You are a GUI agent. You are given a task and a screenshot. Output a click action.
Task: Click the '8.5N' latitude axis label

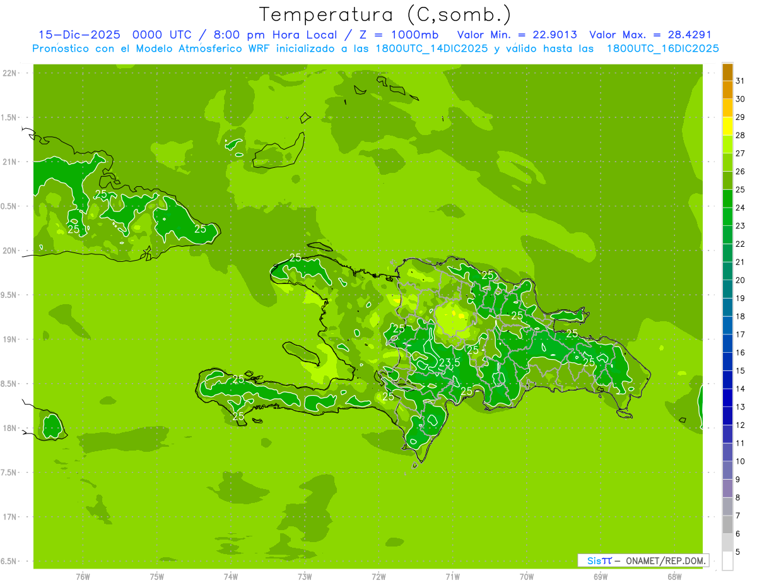[x=9, y=384]
